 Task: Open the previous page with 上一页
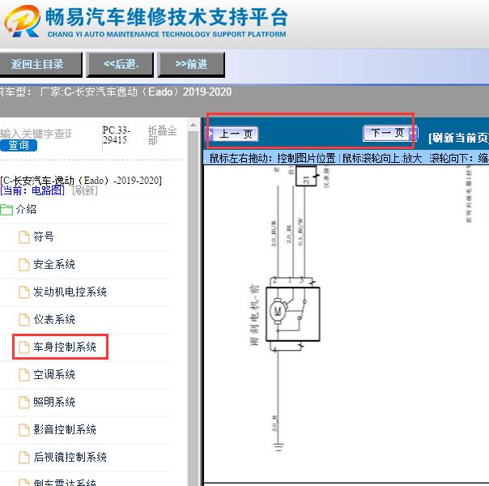click(x=234, y=134)
